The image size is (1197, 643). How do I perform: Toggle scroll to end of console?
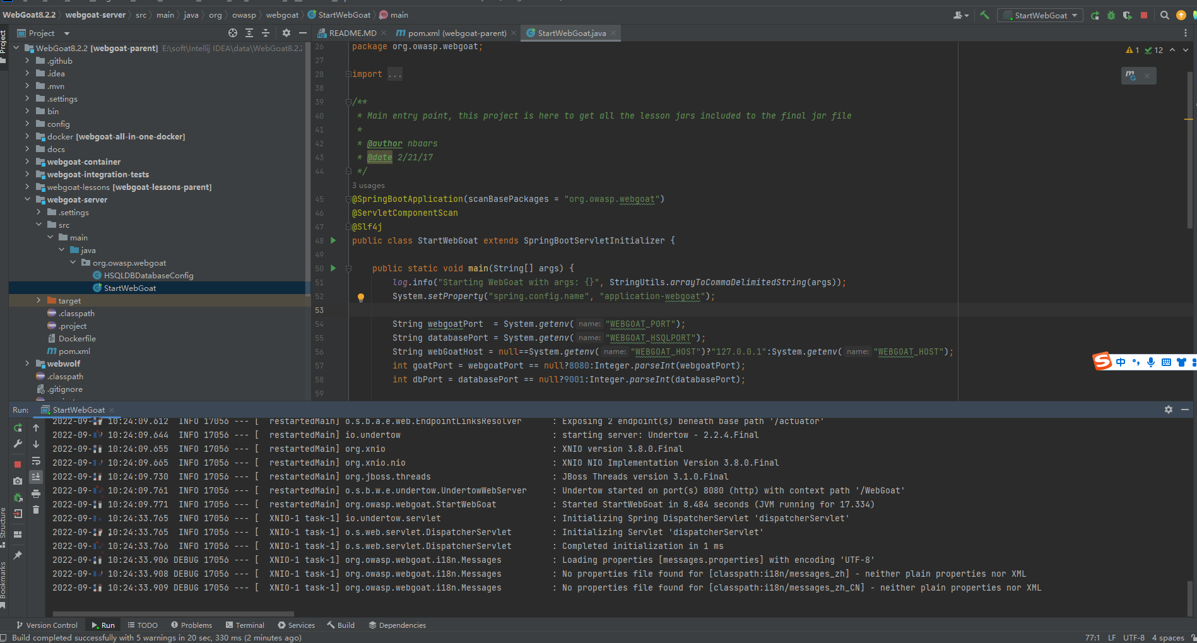(36, 477)
